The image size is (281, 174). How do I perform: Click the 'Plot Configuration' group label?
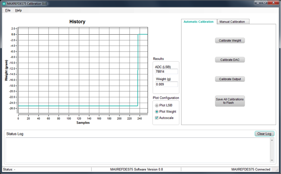click(166, 98)
